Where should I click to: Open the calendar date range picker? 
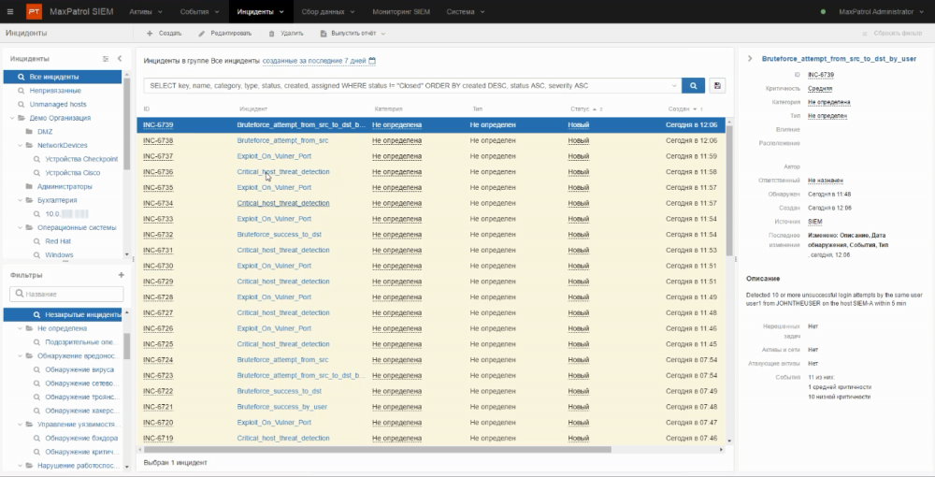click(372, 61)
